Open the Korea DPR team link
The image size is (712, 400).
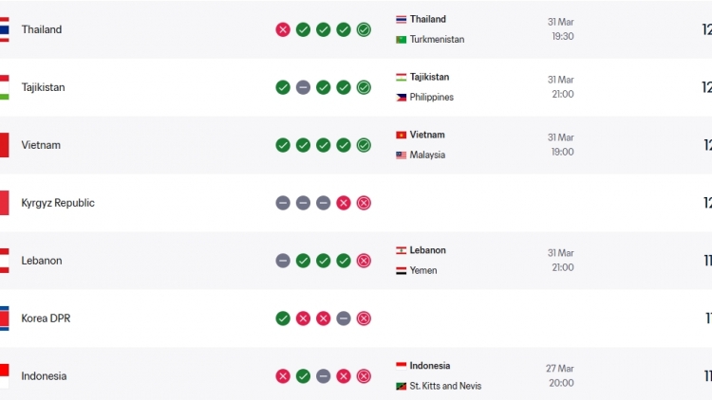[x=46, y=318]
